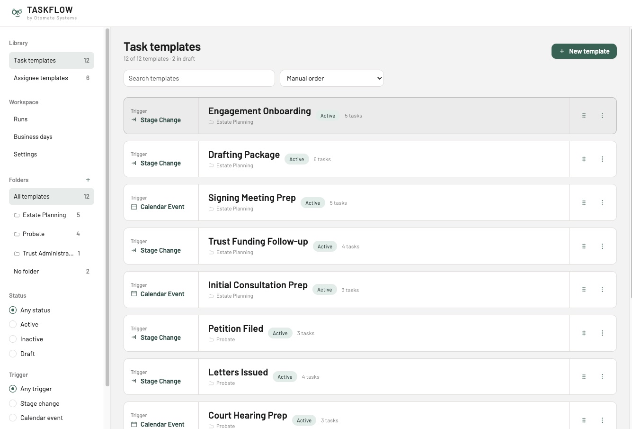Viewport: 632px width, 429px height.
Task: Open the more options for Signing Meeting Prep
Action: (x=602, y=203)
